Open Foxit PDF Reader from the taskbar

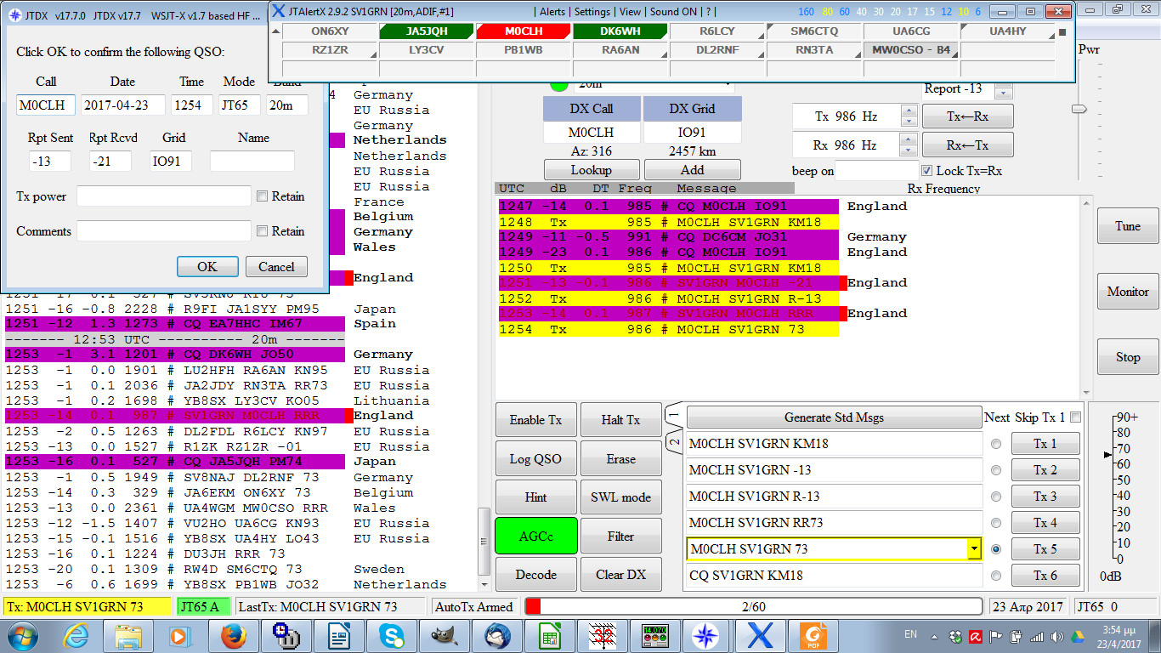[815, 636]
